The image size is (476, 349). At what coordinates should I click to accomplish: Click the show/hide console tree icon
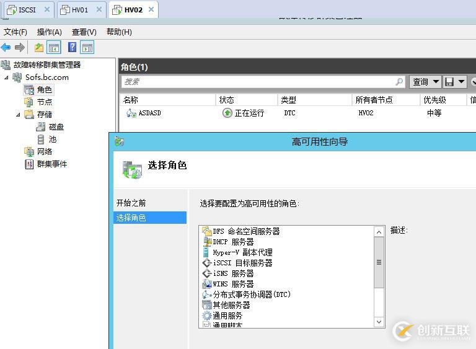(x=54, y=47)
